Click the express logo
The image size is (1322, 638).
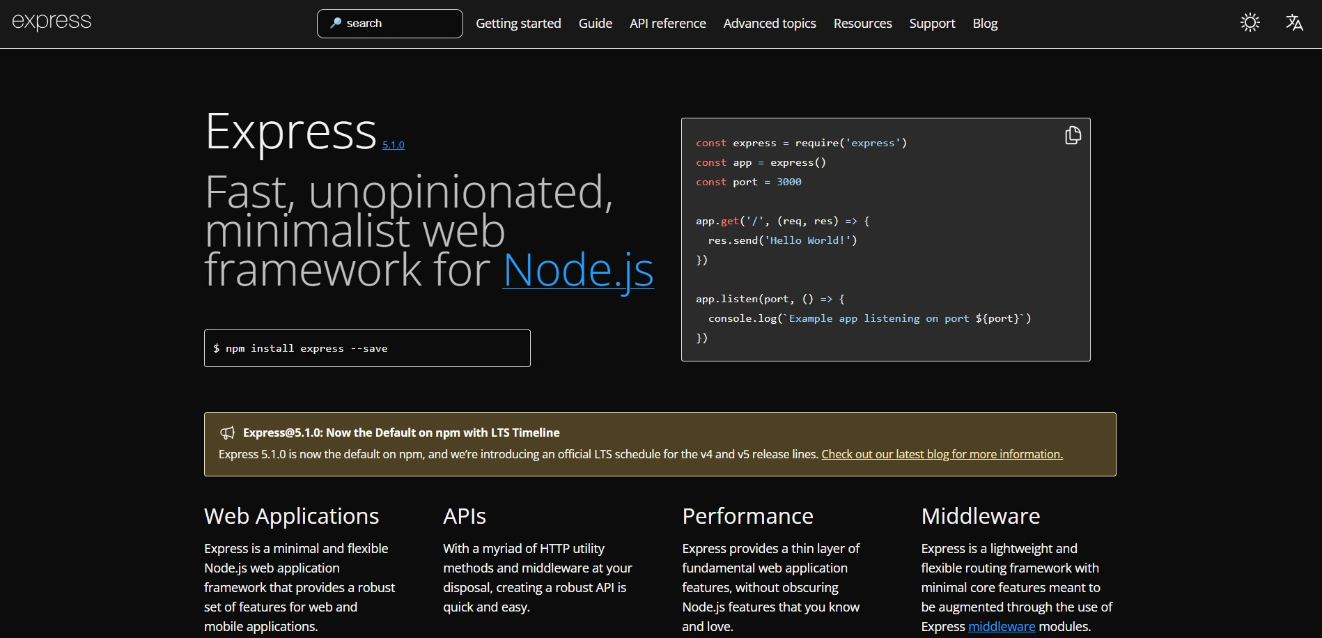tap(50, 22)
